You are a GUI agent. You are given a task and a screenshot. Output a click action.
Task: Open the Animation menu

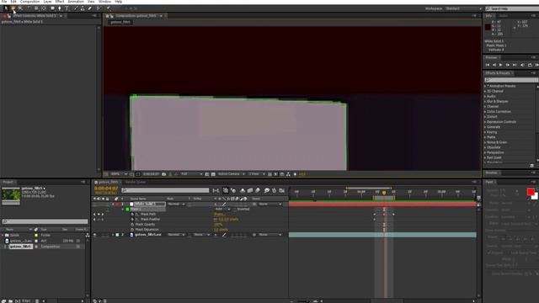click(x=76, y=2)
